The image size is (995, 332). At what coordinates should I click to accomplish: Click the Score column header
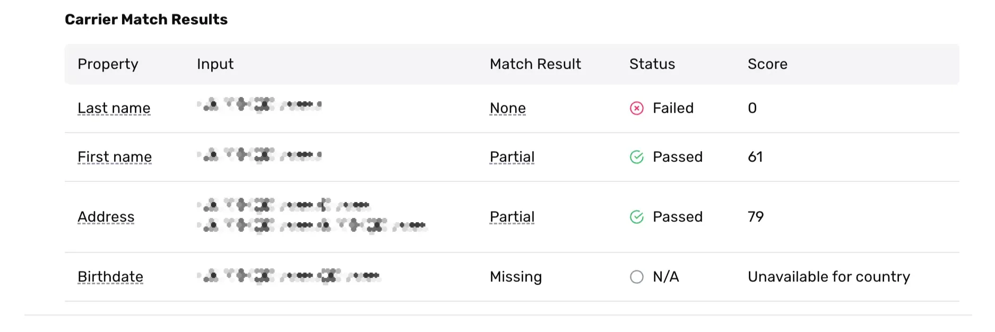click(767, 64)
